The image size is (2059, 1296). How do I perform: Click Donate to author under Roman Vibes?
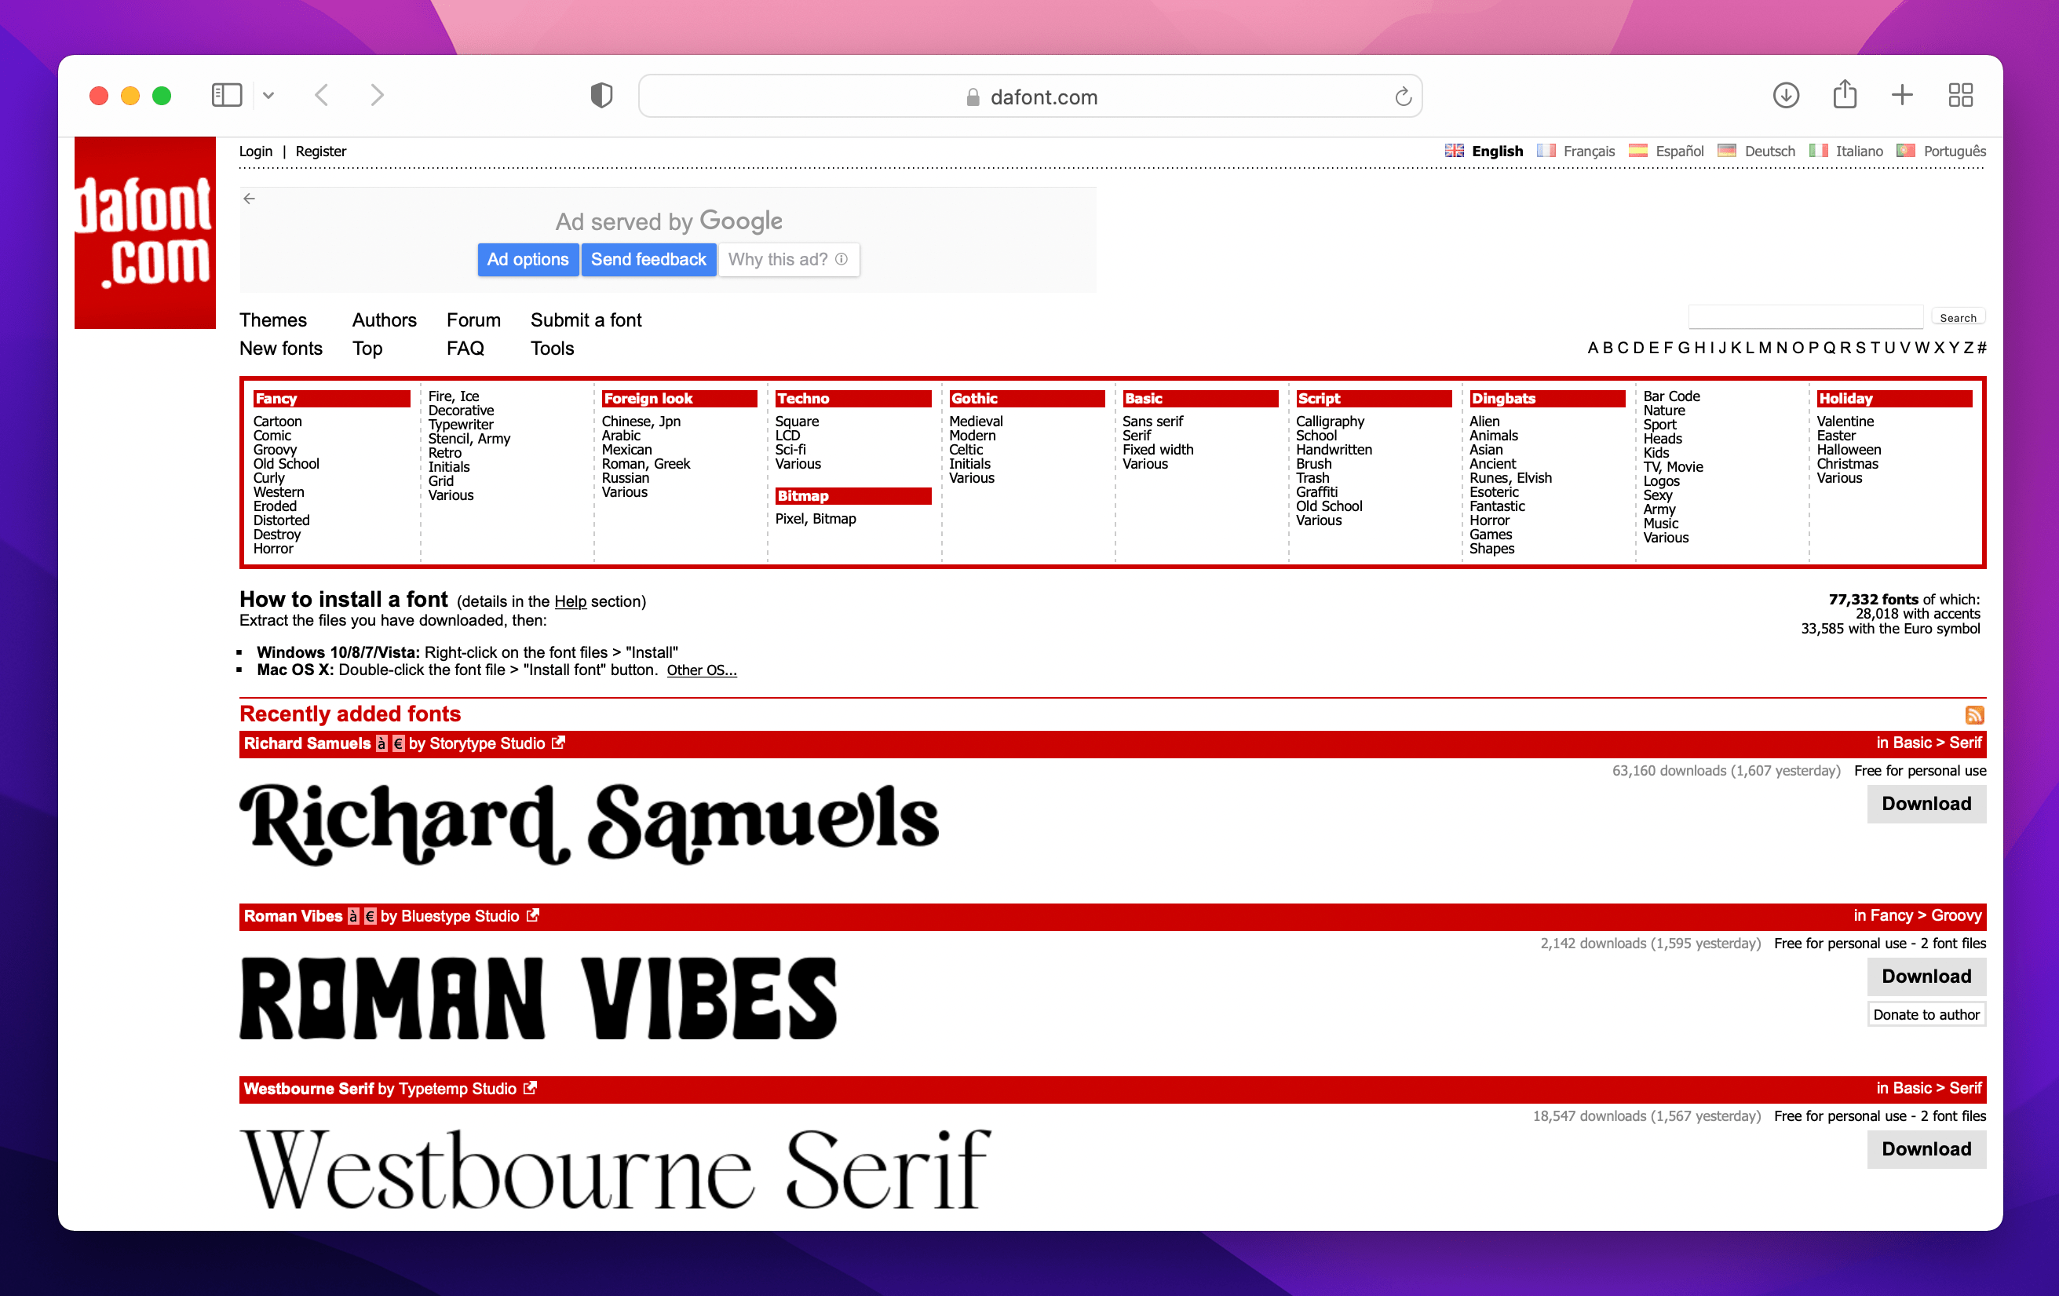coord(1926,1014)
